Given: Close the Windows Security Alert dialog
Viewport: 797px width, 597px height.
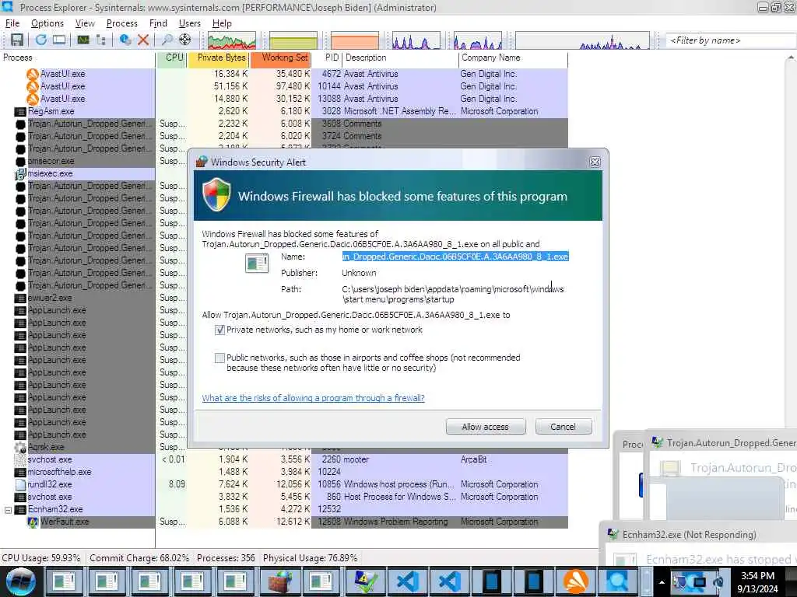Looking at the screenshot, I should (x=595, y=162).
